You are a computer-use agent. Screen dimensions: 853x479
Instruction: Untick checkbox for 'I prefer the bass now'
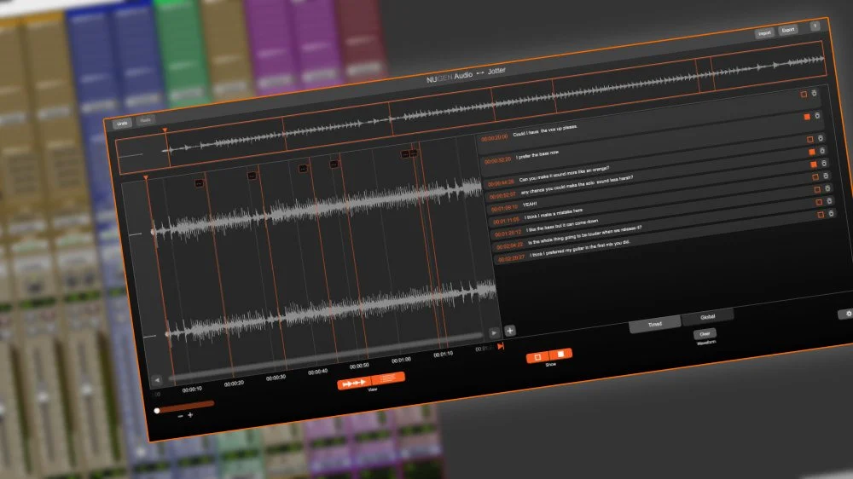pyautogui.click(x=807, y=117)
